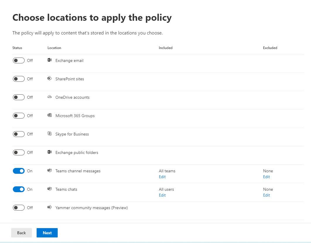Proceed with the Next button
The width and height of the screenshot is (311, 243).
point(47,233)
